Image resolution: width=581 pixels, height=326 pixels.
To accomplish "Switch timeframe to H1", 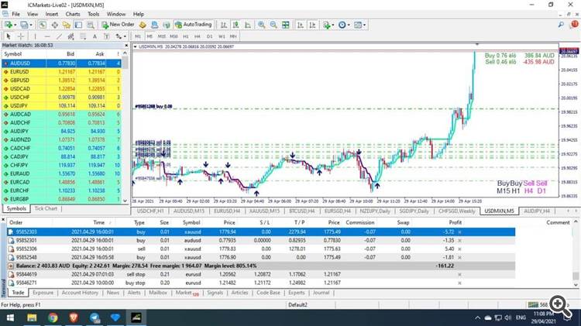I will (x=186, y=36).
